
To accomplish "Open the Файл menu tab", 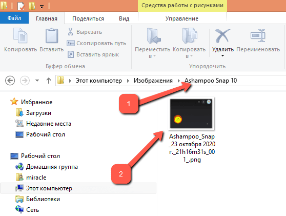I will [14, 18].
